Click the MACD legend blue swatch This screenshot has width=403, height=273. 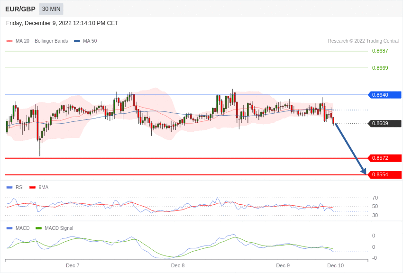[9, 228]
